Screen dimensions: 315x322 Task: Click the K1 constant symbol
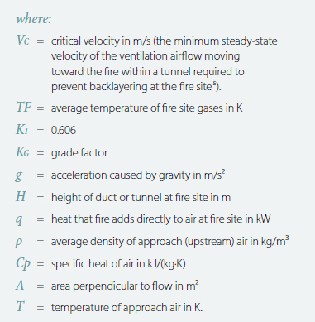[x=21, y=129]
